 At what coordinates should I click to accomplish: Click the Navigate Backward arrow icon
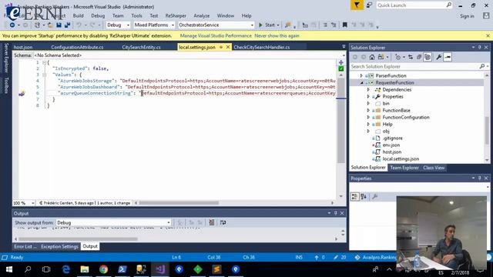12,25
